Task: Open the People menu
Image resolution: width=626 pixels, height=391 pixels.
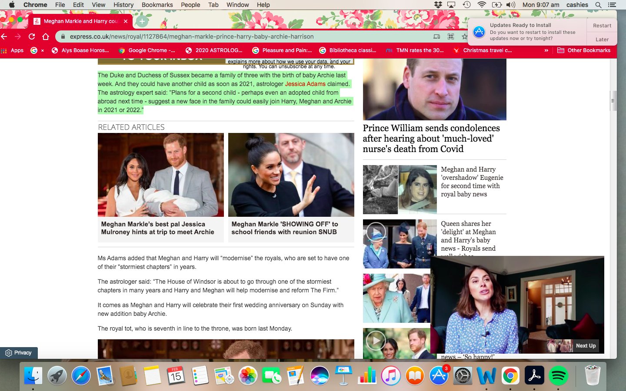Action: 190,5
